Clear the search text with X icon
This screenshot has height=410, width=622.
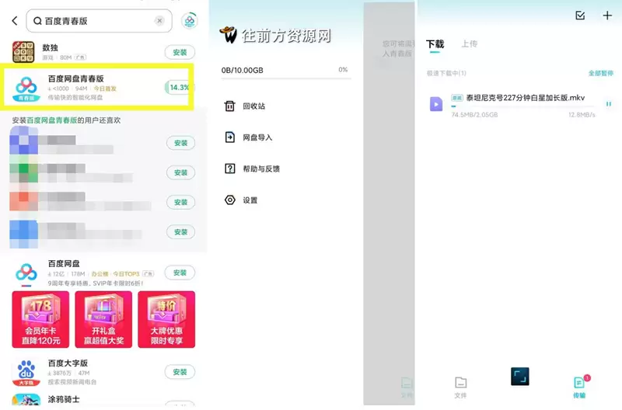coord(159,21)
